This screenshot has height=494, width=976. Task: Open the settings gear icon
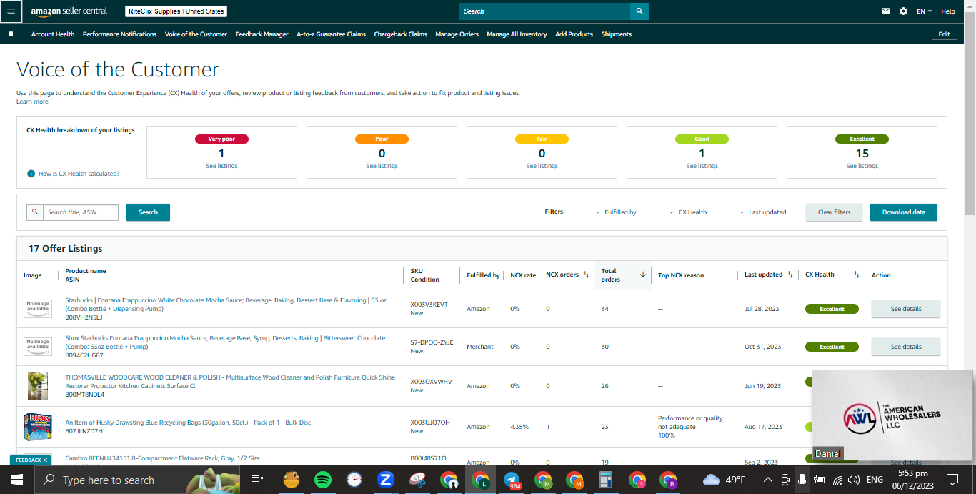[903, 11]
